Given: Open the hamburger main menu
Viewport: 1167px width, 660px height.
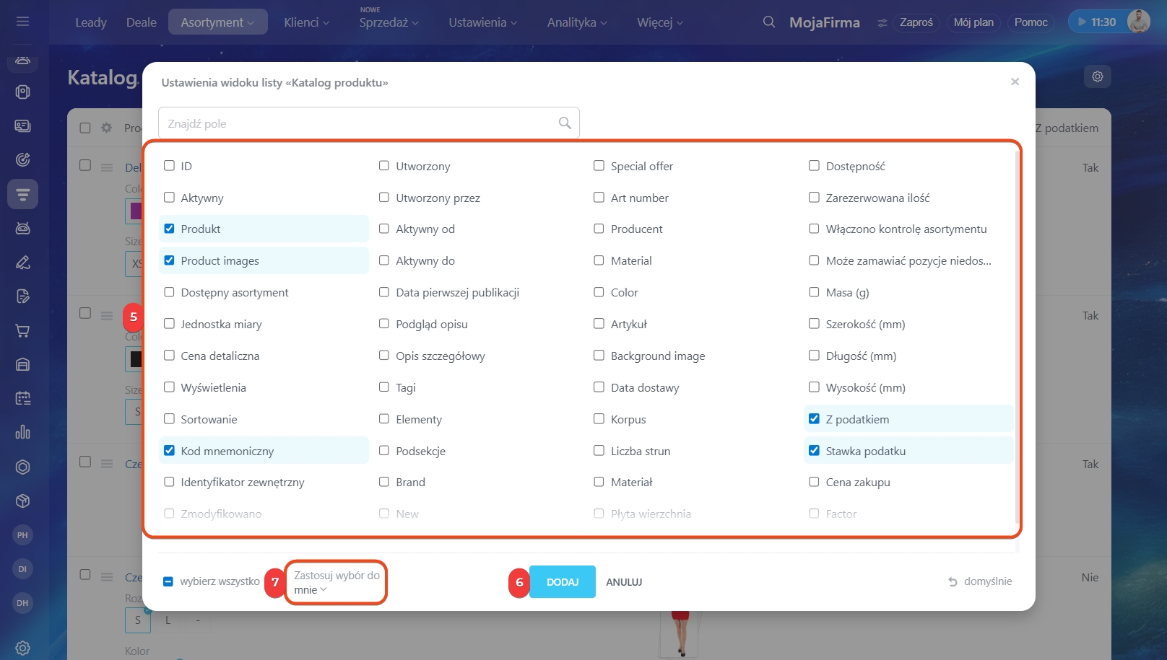Looking at the screenshot, I should click(x=22, y=22).
